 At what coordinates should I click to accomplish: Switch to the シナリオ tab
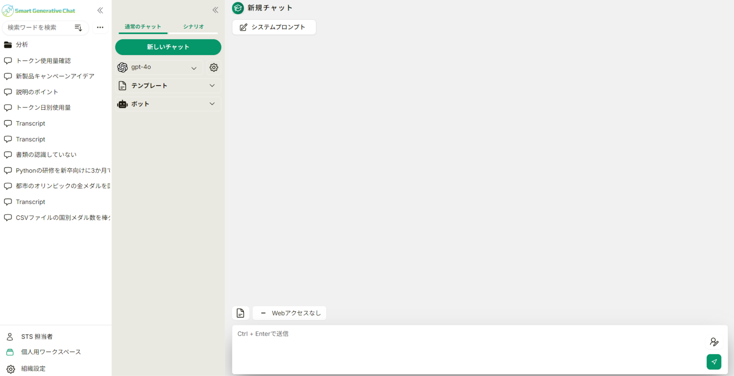[x=193, y=27]
